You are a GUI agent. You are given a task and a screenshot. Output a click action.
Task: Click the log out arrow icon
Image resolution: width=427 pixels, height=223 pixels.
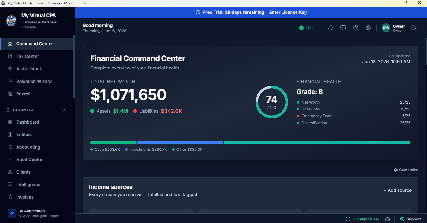[414, 28]
